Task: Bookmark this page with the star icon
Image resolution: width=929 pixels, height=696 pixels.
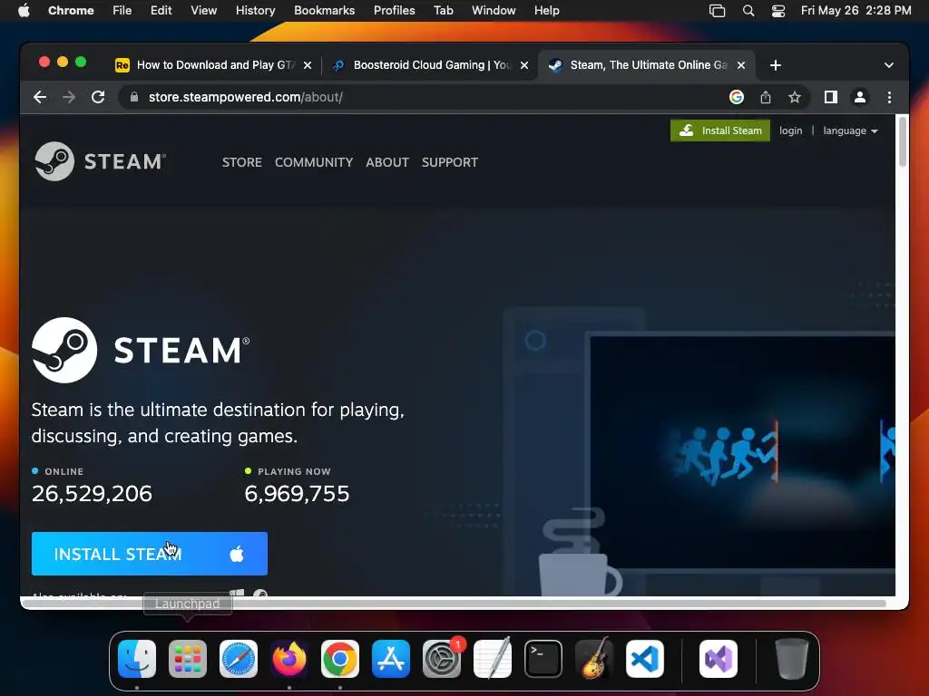Action: [x=795, y=97]
